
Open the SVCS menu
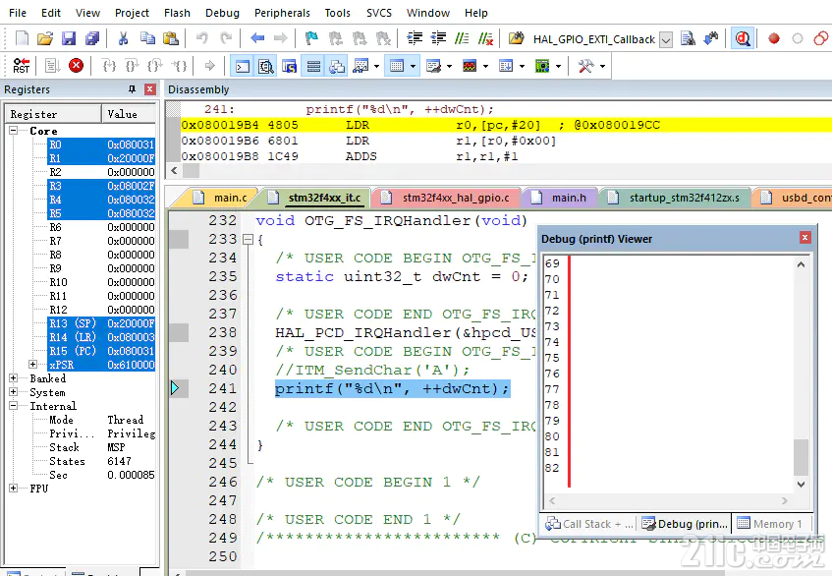coord(379,13)
